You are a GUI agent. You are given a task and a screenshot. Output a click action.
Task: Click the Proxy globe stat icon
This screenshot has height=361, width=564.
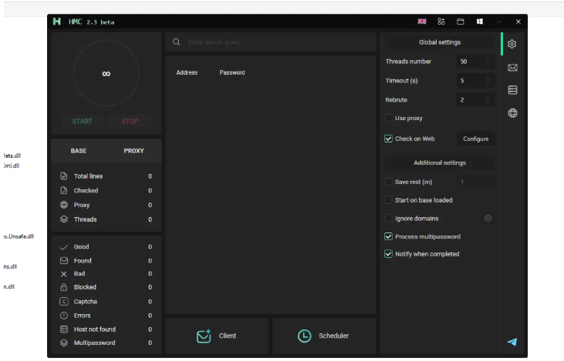[64, 205]
